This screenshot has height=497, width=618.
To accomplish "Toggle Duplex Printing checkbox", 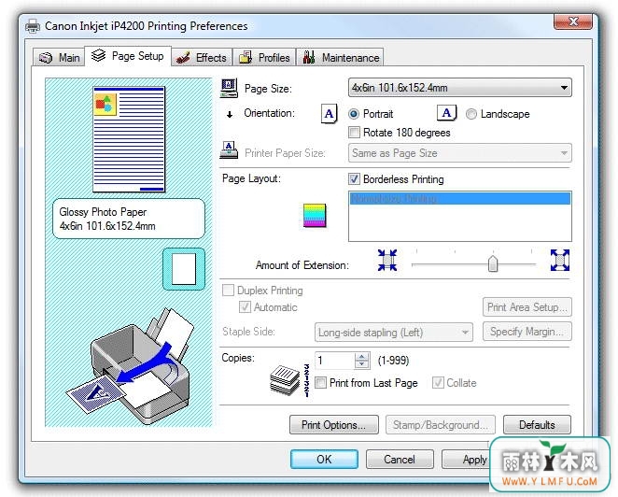I will tap(228, 291).
